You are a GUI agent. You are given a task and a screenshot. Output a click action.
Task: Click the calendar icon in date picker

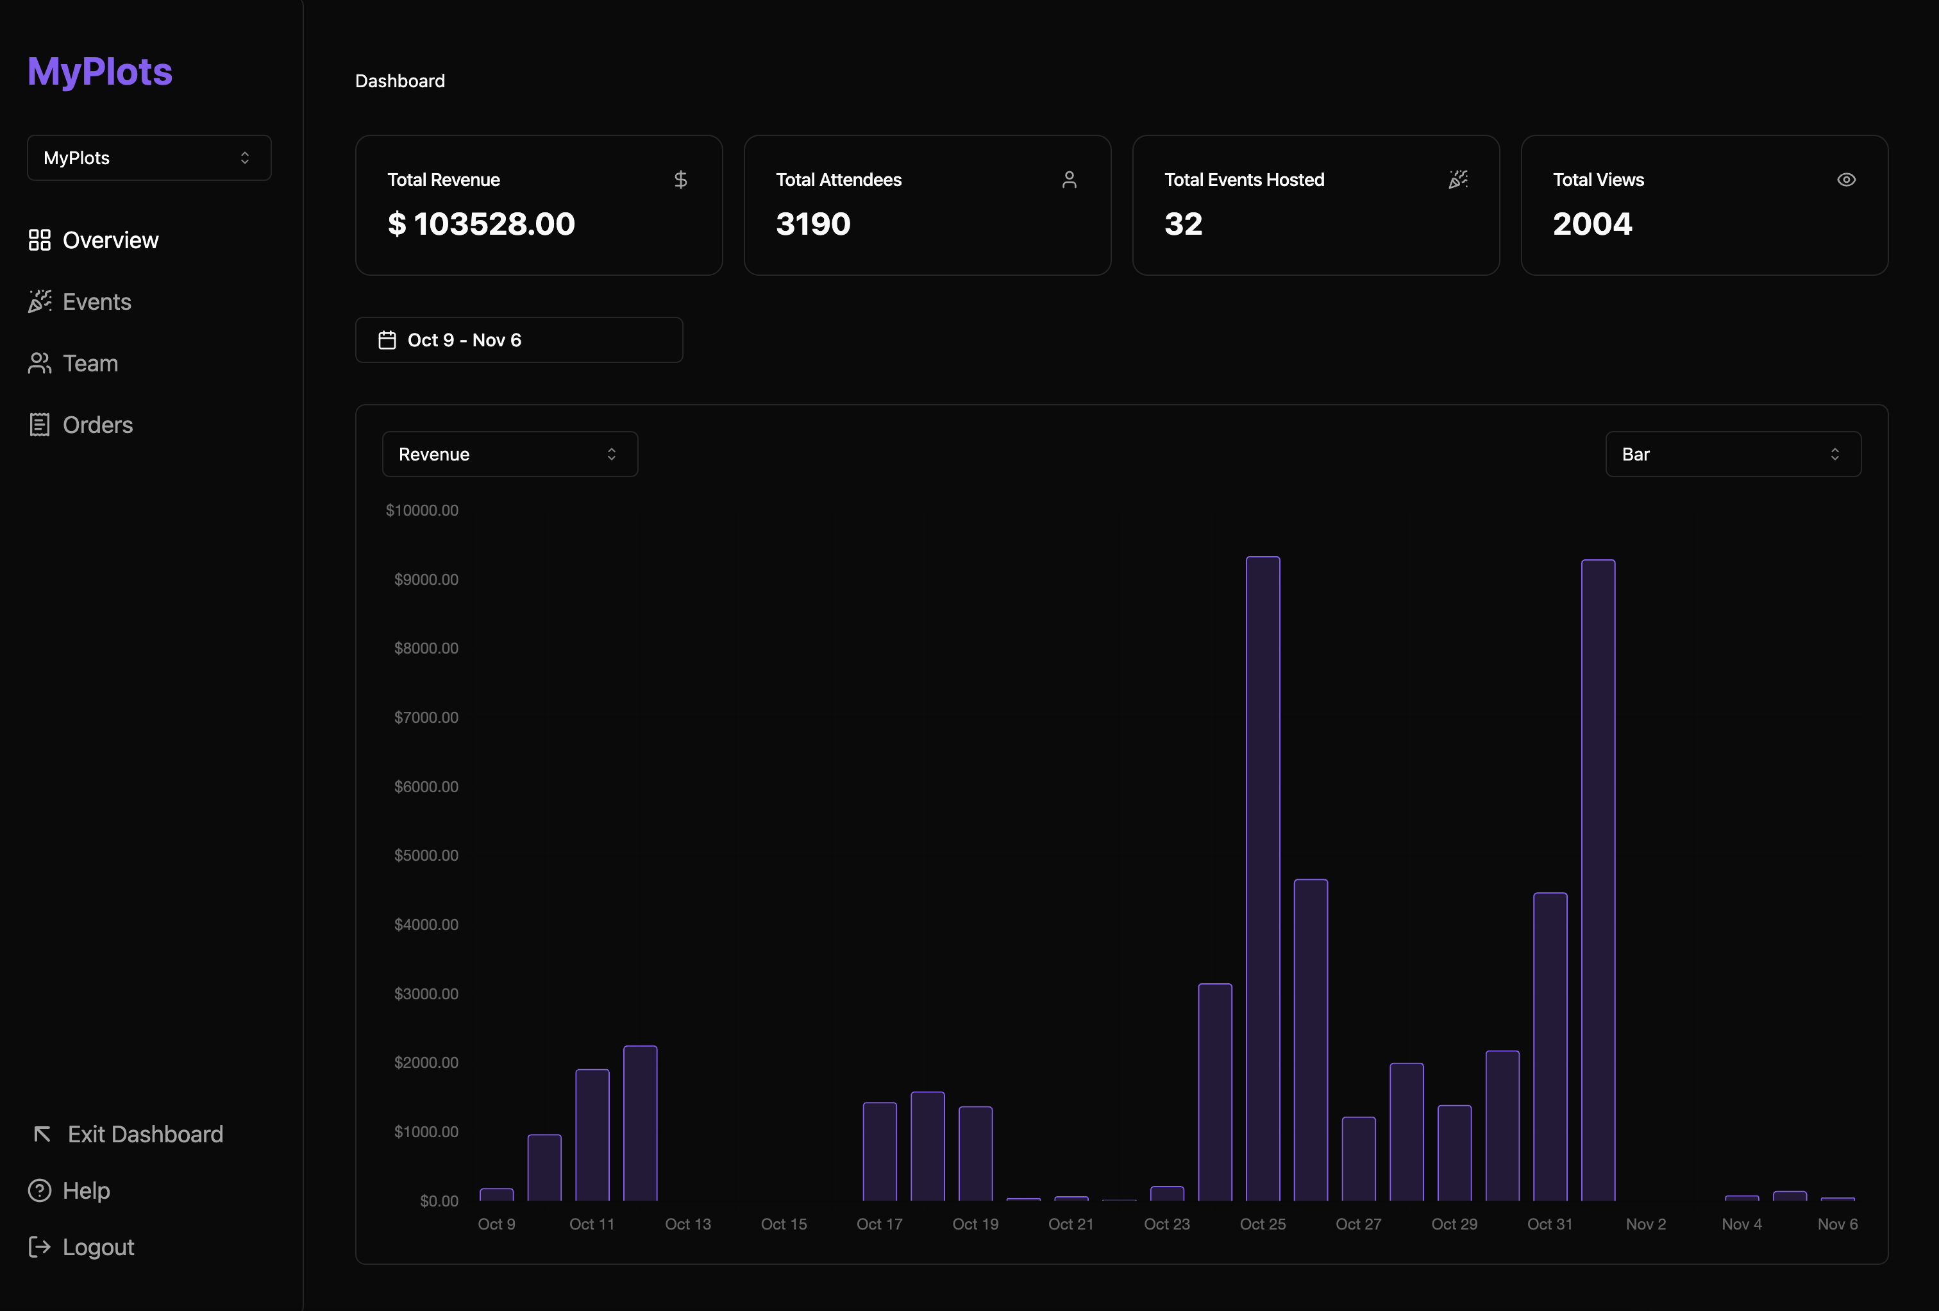[387, 340]
